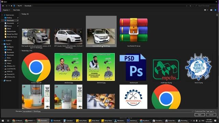Switch to Photoshop elections taskbar item
Viewport: 219px width, 123px height.
pyautogui.click(x=132, y=121)
